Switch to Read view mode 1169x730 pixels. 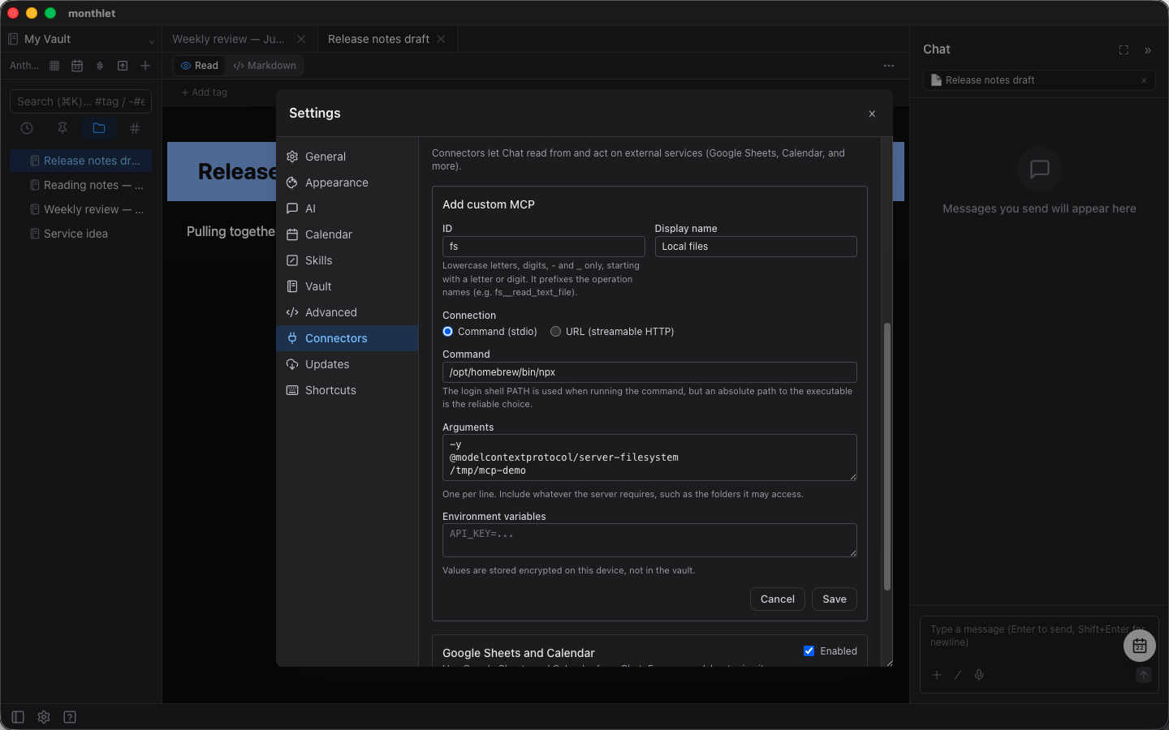[199, 66]
